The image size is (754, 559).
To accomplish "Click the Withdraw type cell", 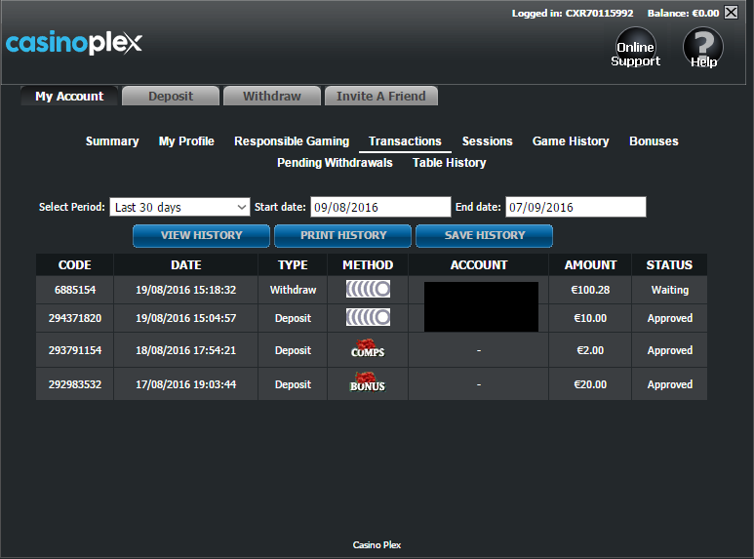I will tap(293, 290).
